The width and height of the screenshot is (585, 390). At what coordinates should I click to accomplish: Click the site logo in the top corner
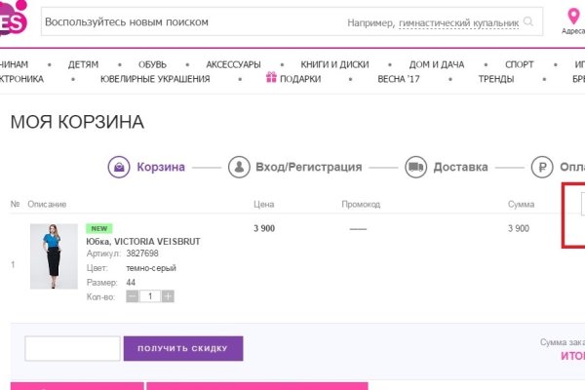pos(12,17)
